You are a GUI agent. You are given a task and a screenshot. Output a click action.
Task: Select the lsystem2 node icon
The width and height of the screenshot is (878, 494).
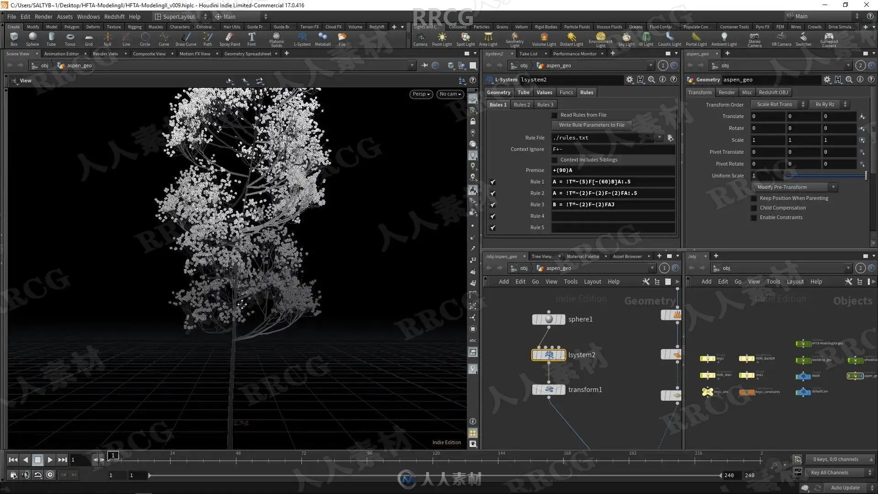coord(548,355)
